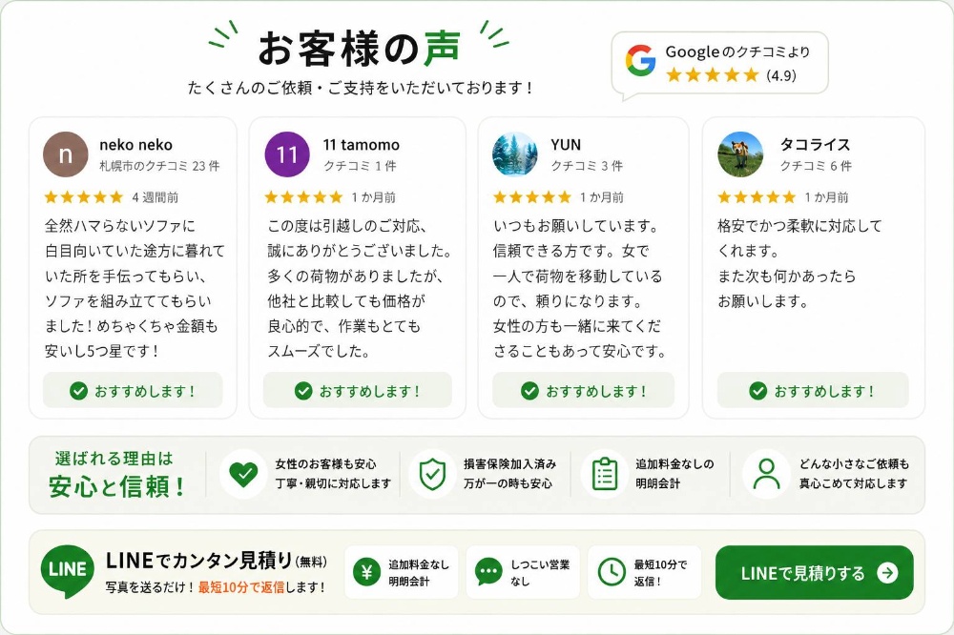Open the Googleのクチコミより rating badge

(x=719, y=63)
